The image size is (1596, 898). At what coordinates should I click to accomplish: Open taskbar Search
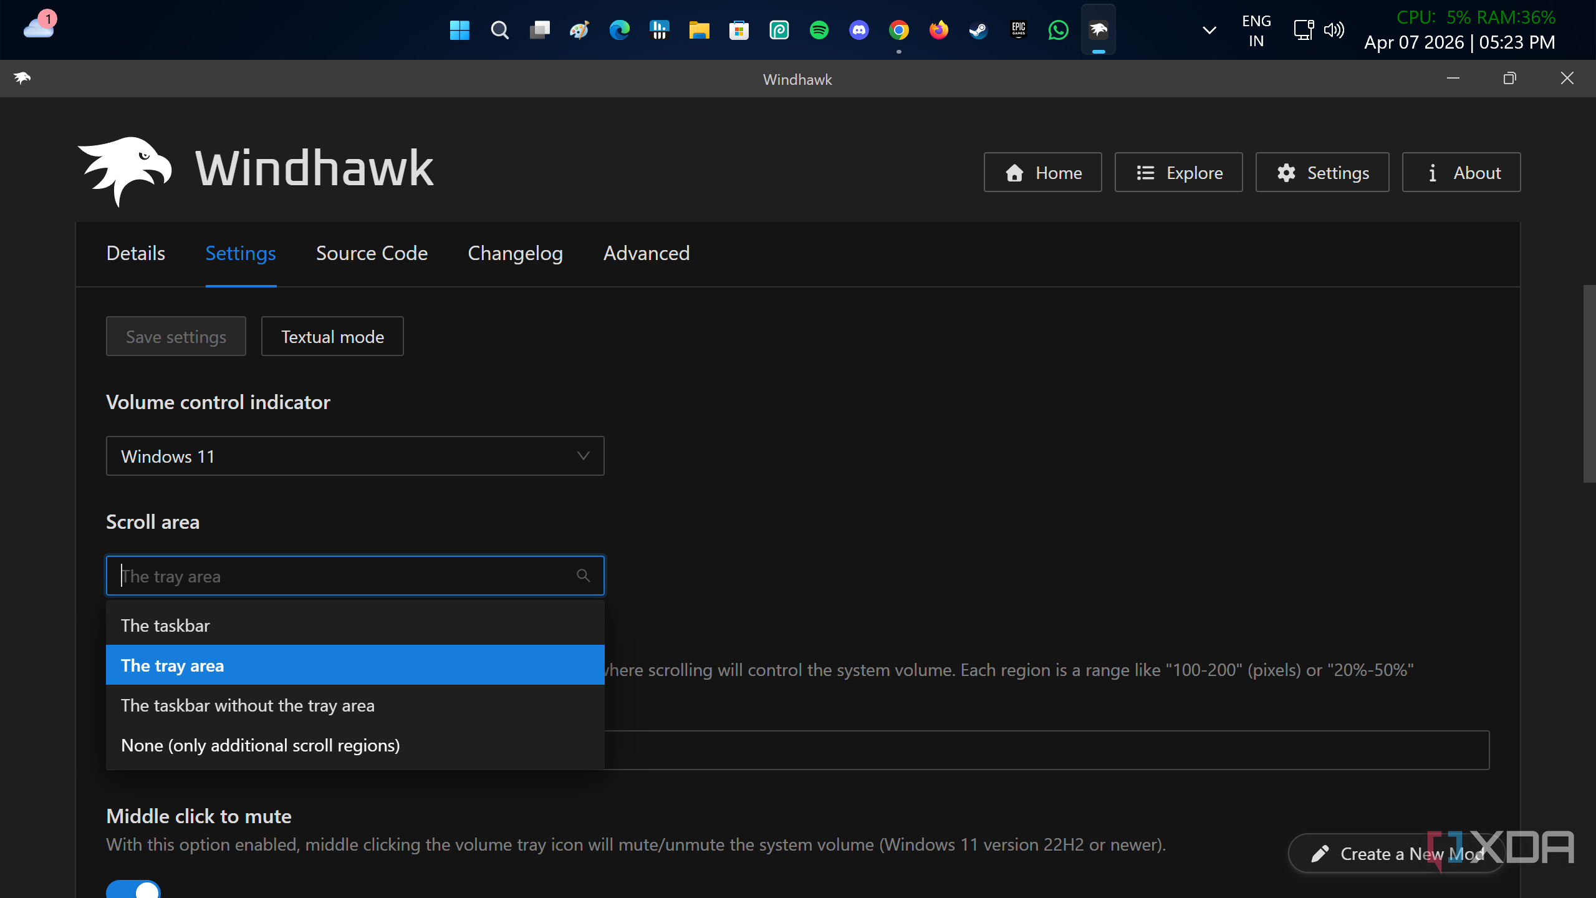(499, 30)
